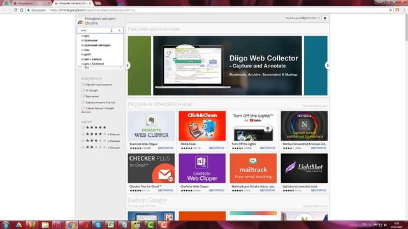The height and width of the screenshot is (229, 408).
Task: Clear the store search field with X
Action: click(x=119, y=31)
